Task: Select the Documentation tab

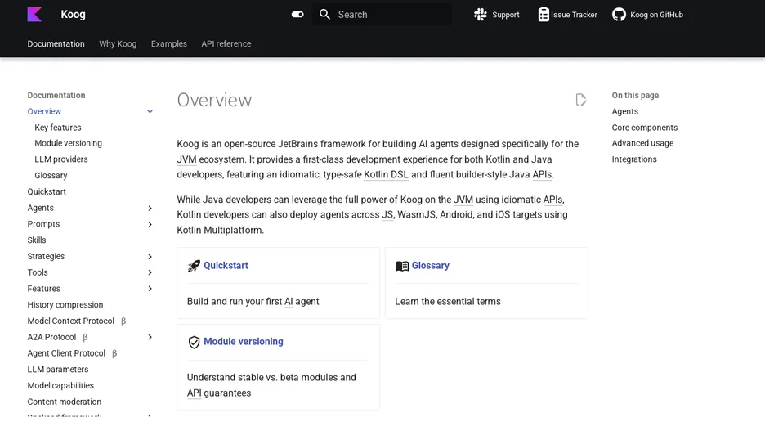Action: [x=56, y=43]
